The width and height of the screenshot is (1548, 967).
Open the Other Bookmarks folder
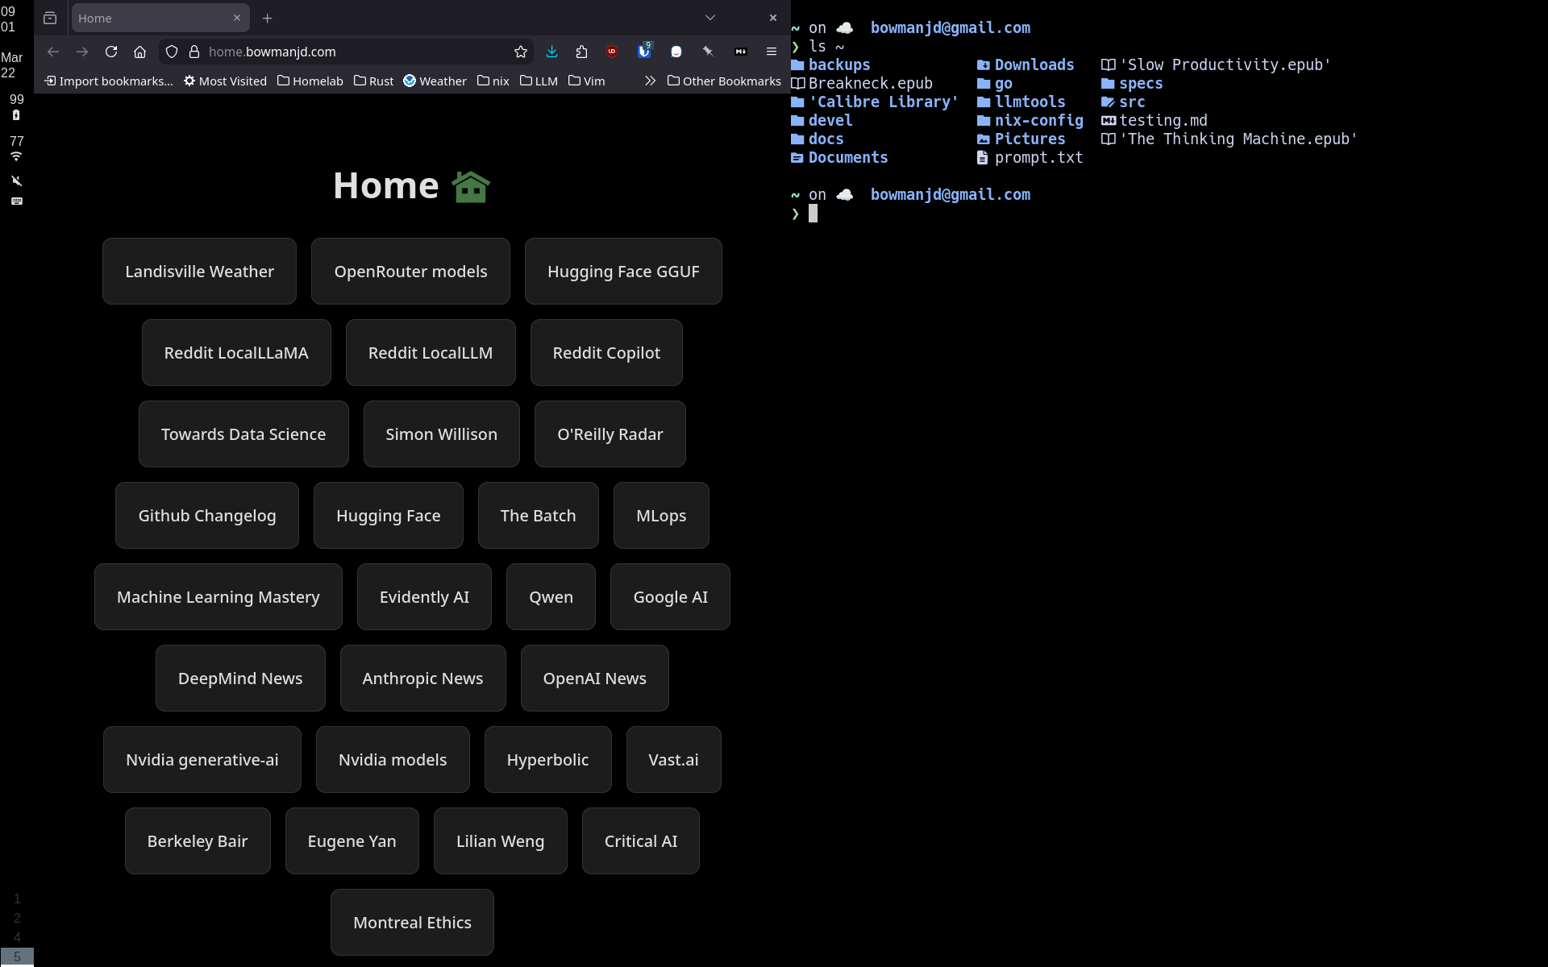724,81
